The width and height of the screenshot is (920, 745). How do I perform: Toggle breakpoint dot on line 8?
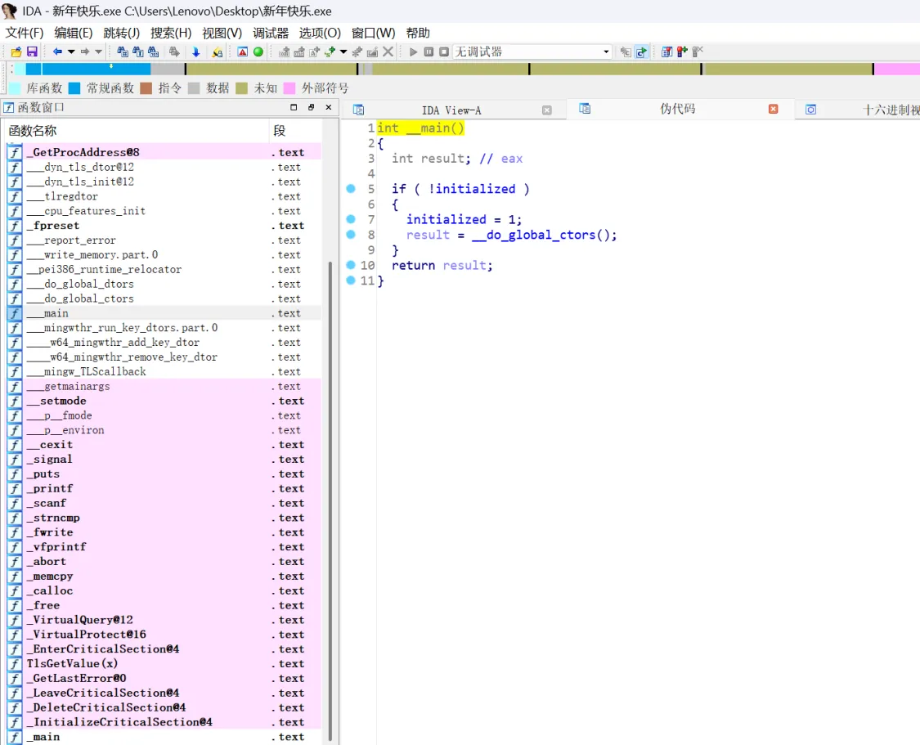pos(351,235)
